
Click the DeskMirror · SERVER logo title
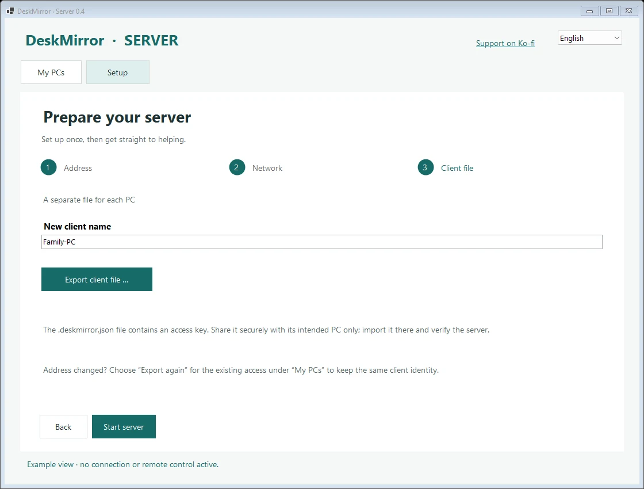pos(102,40)
